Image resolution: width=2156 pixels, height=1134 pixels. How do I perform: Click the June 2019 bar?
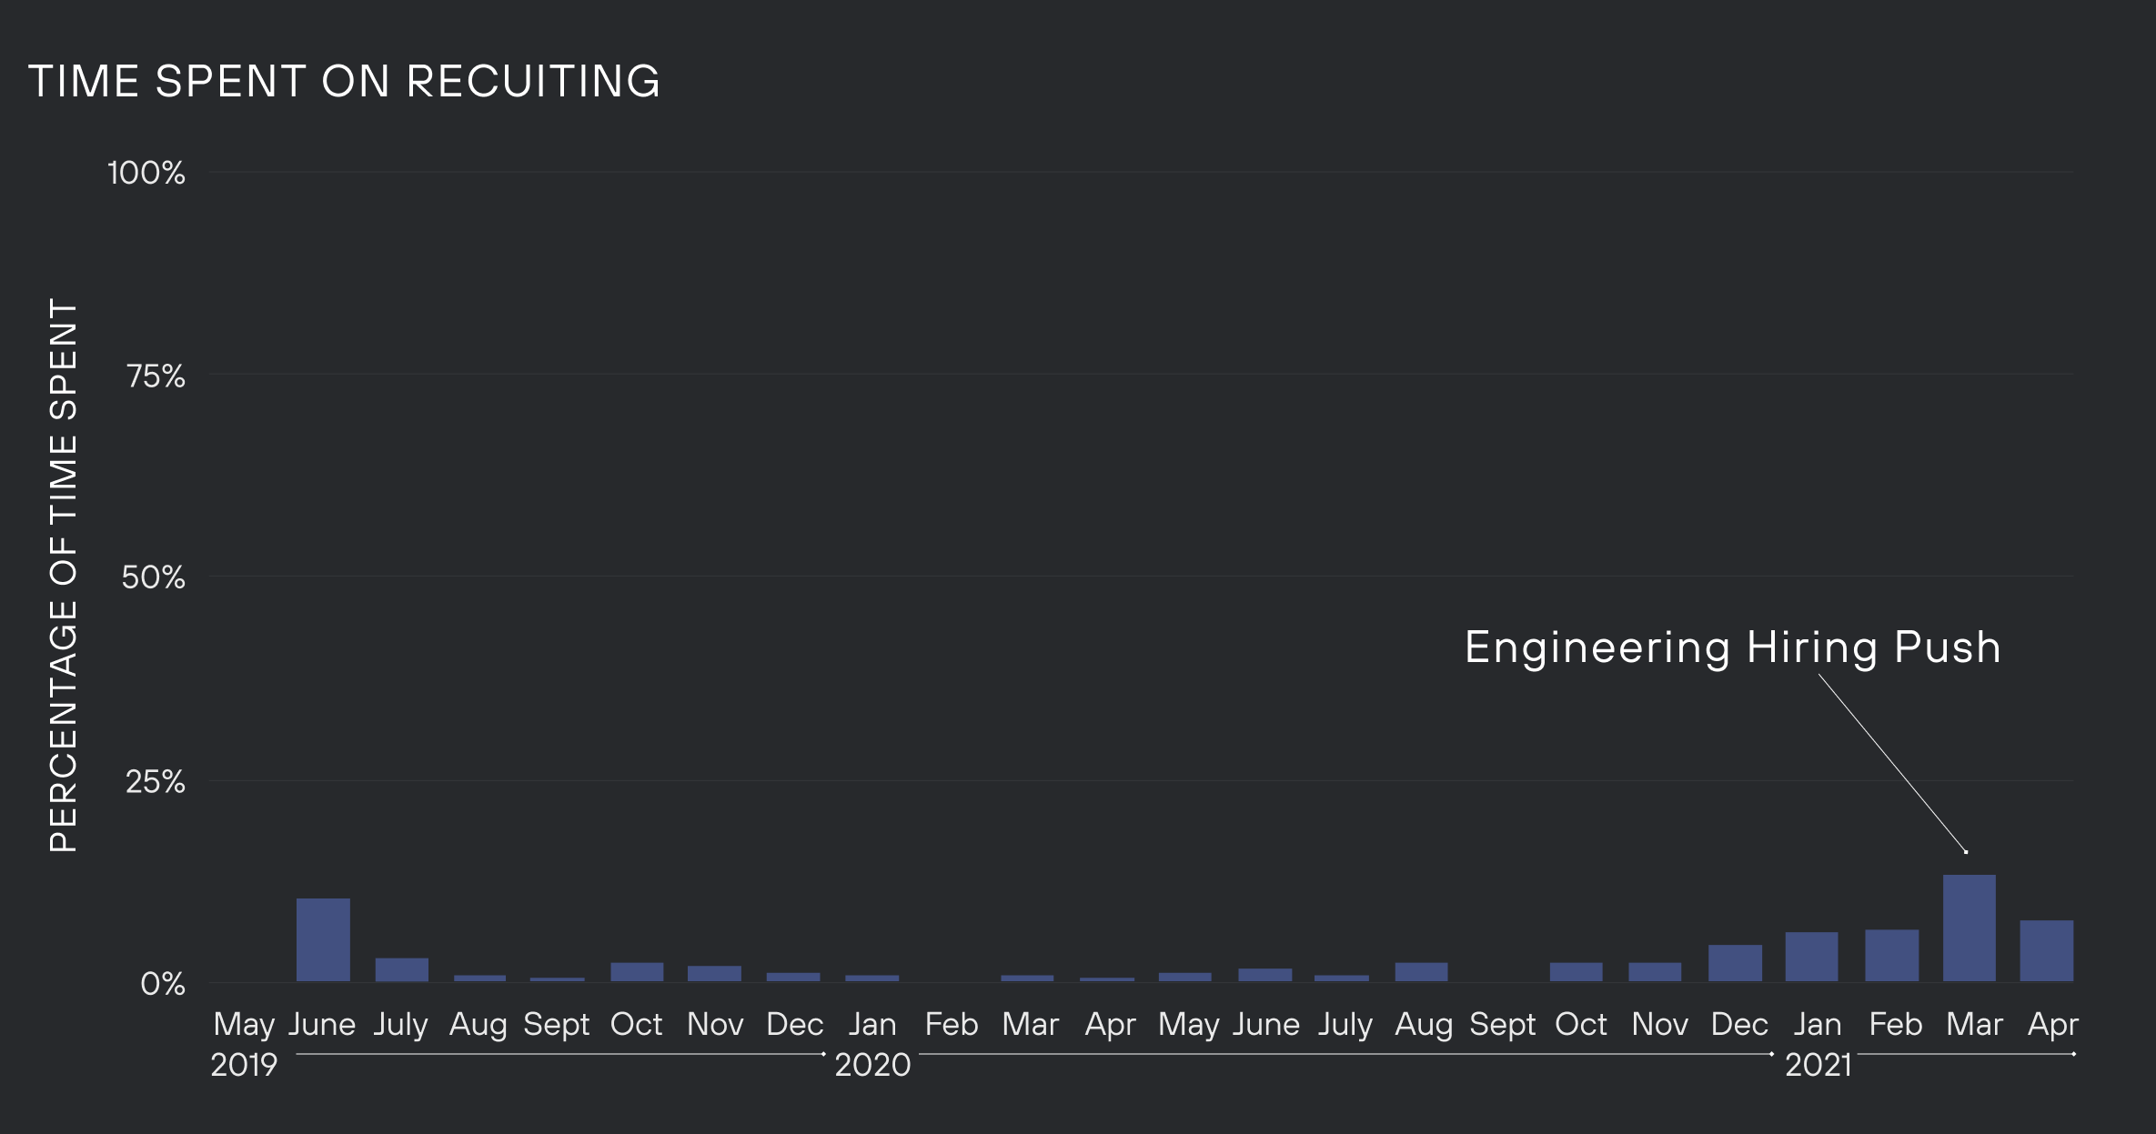click(x=323, y=940)
